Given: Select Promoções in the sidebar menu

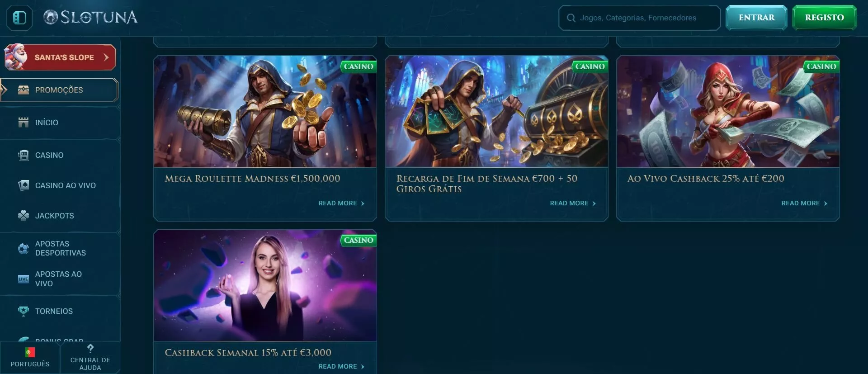Looking at the screenshot, I should 59,90.
